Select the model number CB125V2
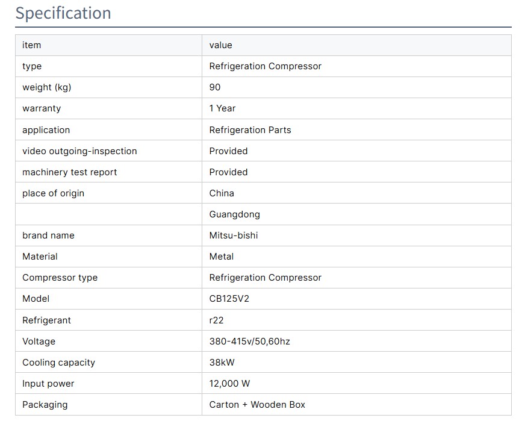Image resolution: width=522 pixels, height=427 pixels. click(x=229, y=299)
